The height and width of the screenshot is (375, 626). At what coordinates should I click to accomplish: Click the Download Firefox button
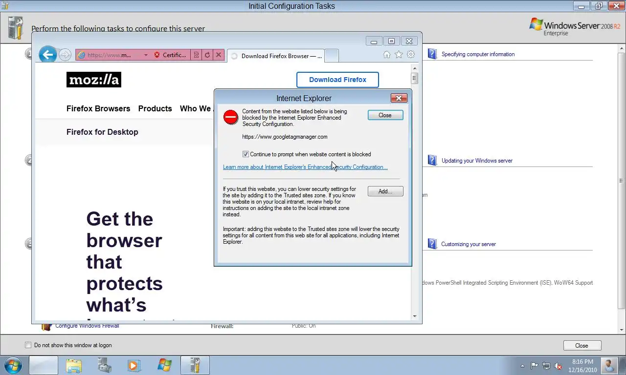coord(337,80)
